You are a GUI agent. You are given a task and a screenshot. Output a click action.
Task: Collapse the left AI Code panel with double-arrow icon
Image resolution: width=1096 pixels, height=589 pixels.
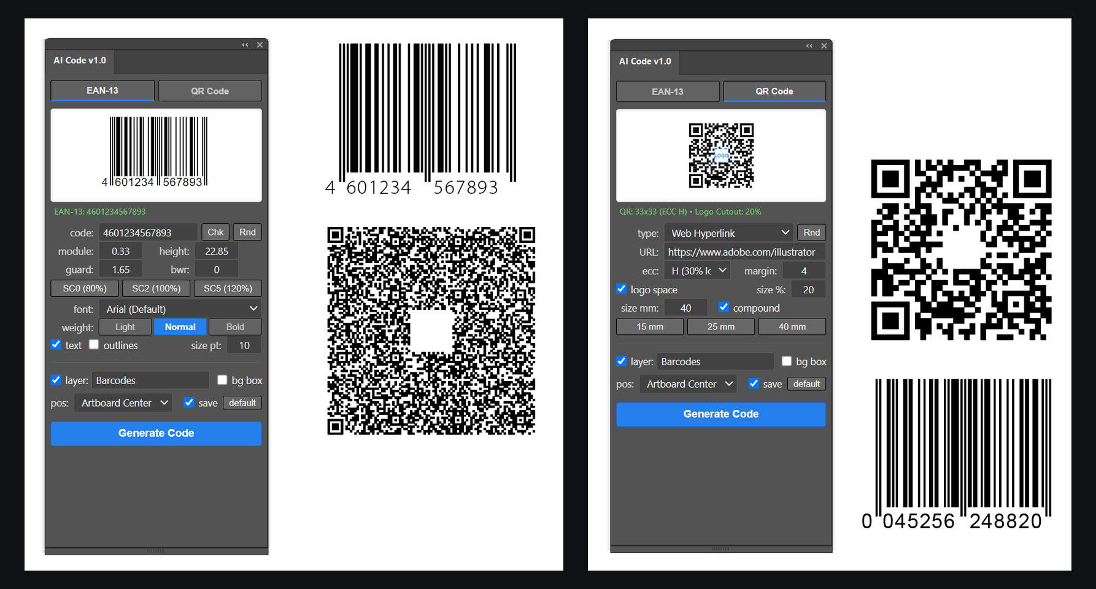click(x=245, y=45)
